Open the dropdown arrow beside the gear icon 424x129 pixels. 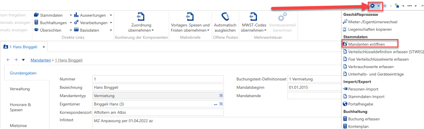[378, 6]
